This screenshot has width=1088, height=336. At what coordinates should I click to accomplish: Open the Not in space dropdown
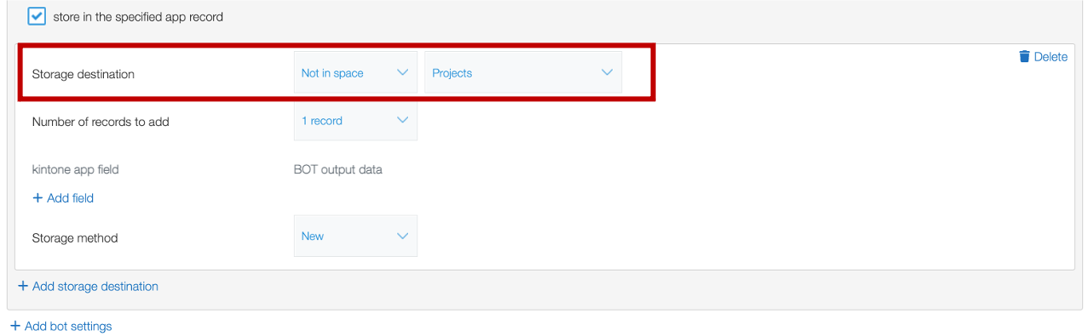click(x=355, y=72)
